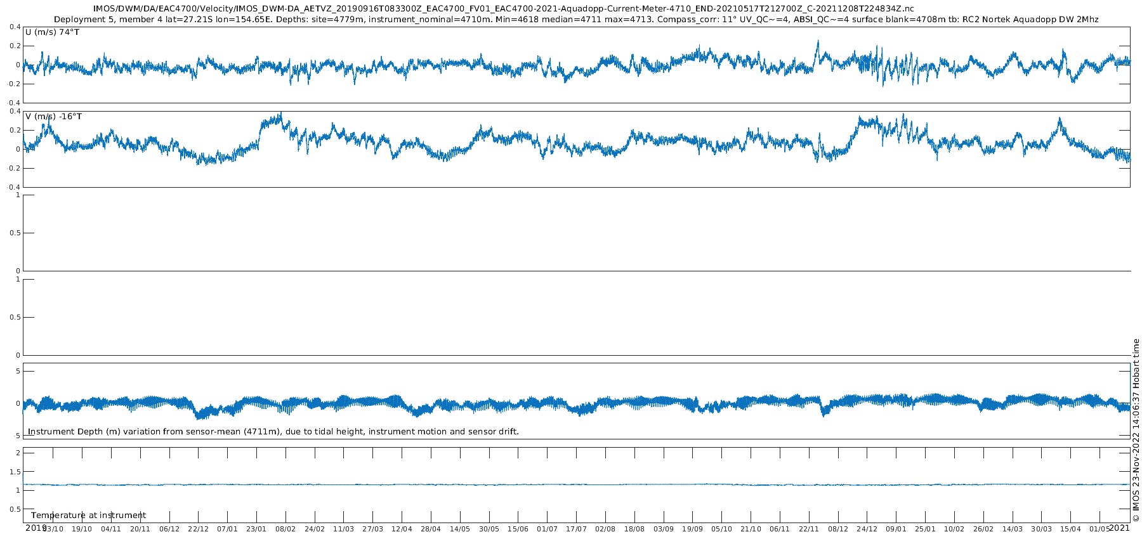Image resolution: width=1142 pixels, height=539 pixels.
Task: Select the '27/03' date tick label
Action: click(373, 529)
